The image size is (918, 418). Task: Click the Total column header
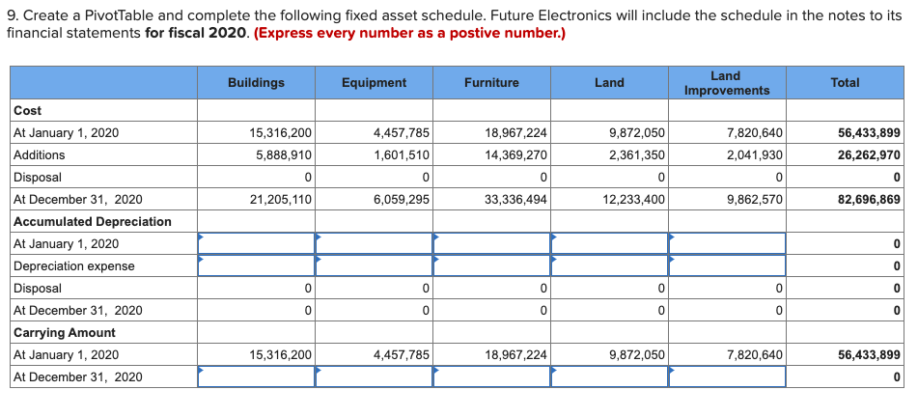(x=845, y=83)
